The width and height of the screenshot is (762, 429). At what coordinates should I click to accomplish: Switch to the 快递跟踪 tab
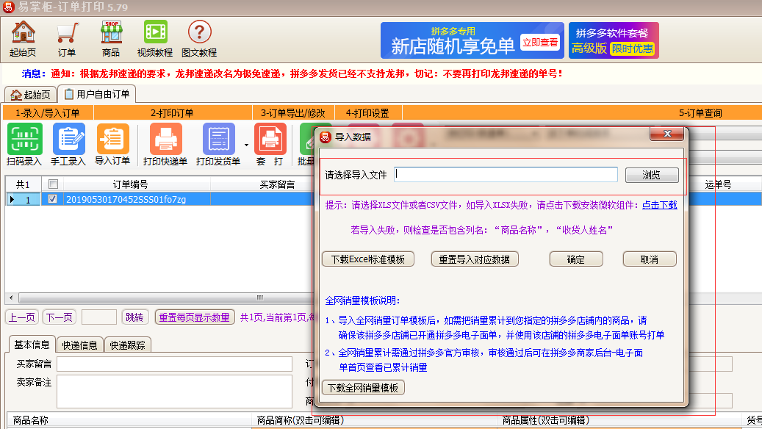pyautogui.click(x=127, y=345)
